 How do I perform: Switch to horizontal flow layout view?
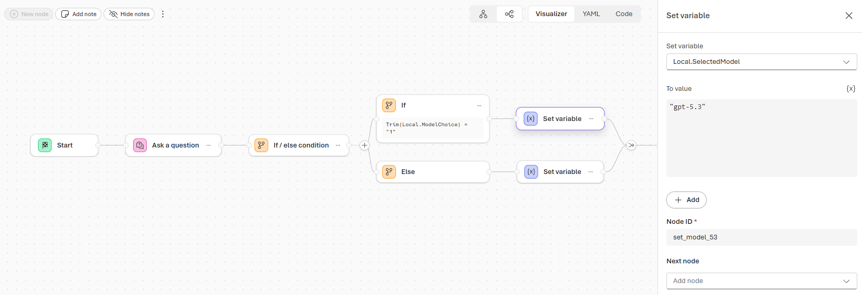pos(509,14)
